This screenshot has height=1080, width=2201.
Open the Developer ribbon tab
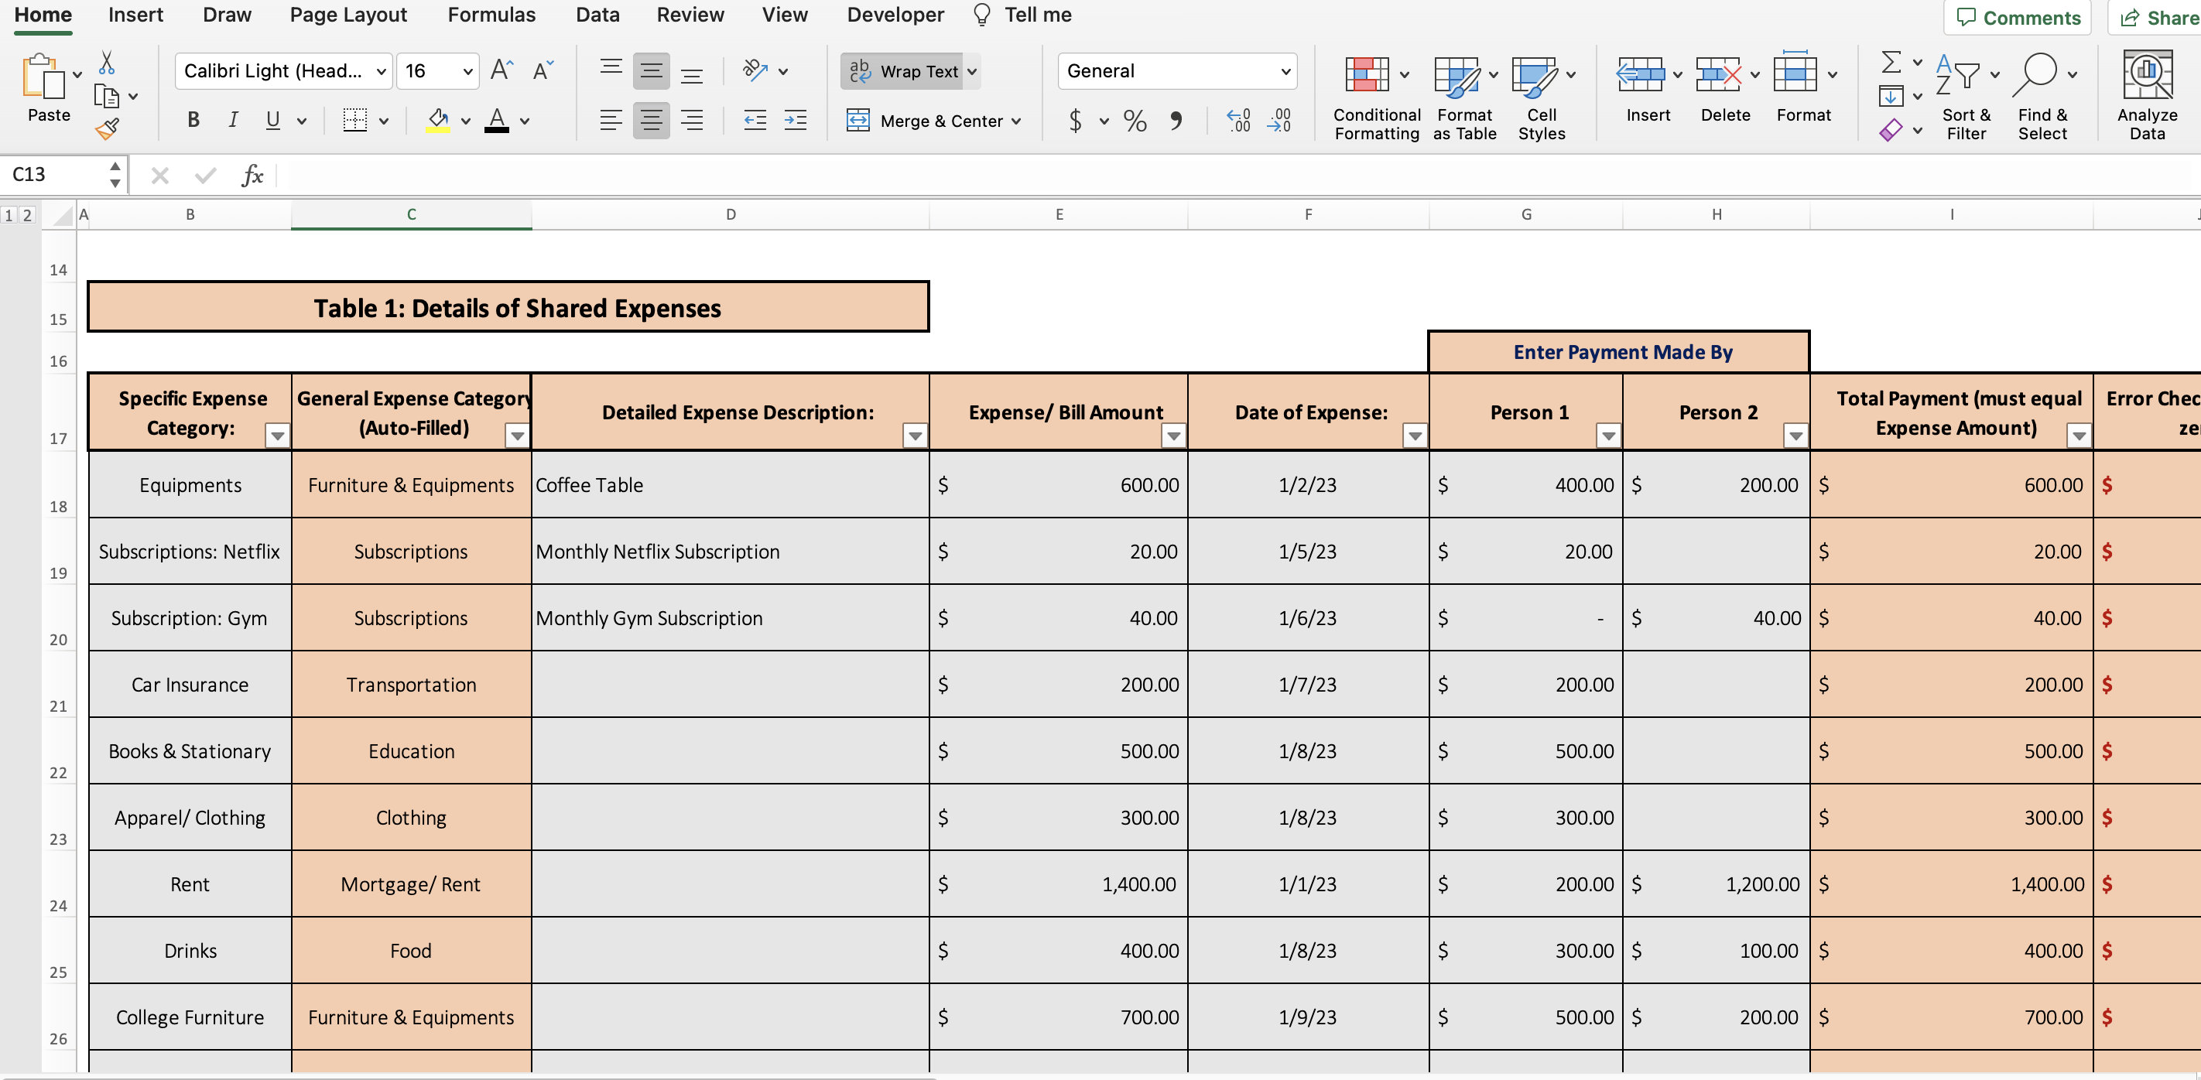(894, 15)
